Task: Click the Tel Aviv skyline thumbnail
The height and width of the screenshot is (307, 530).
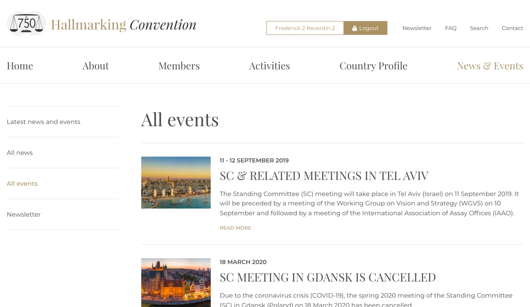Action: pyautogui.click(x=176, y=183)
